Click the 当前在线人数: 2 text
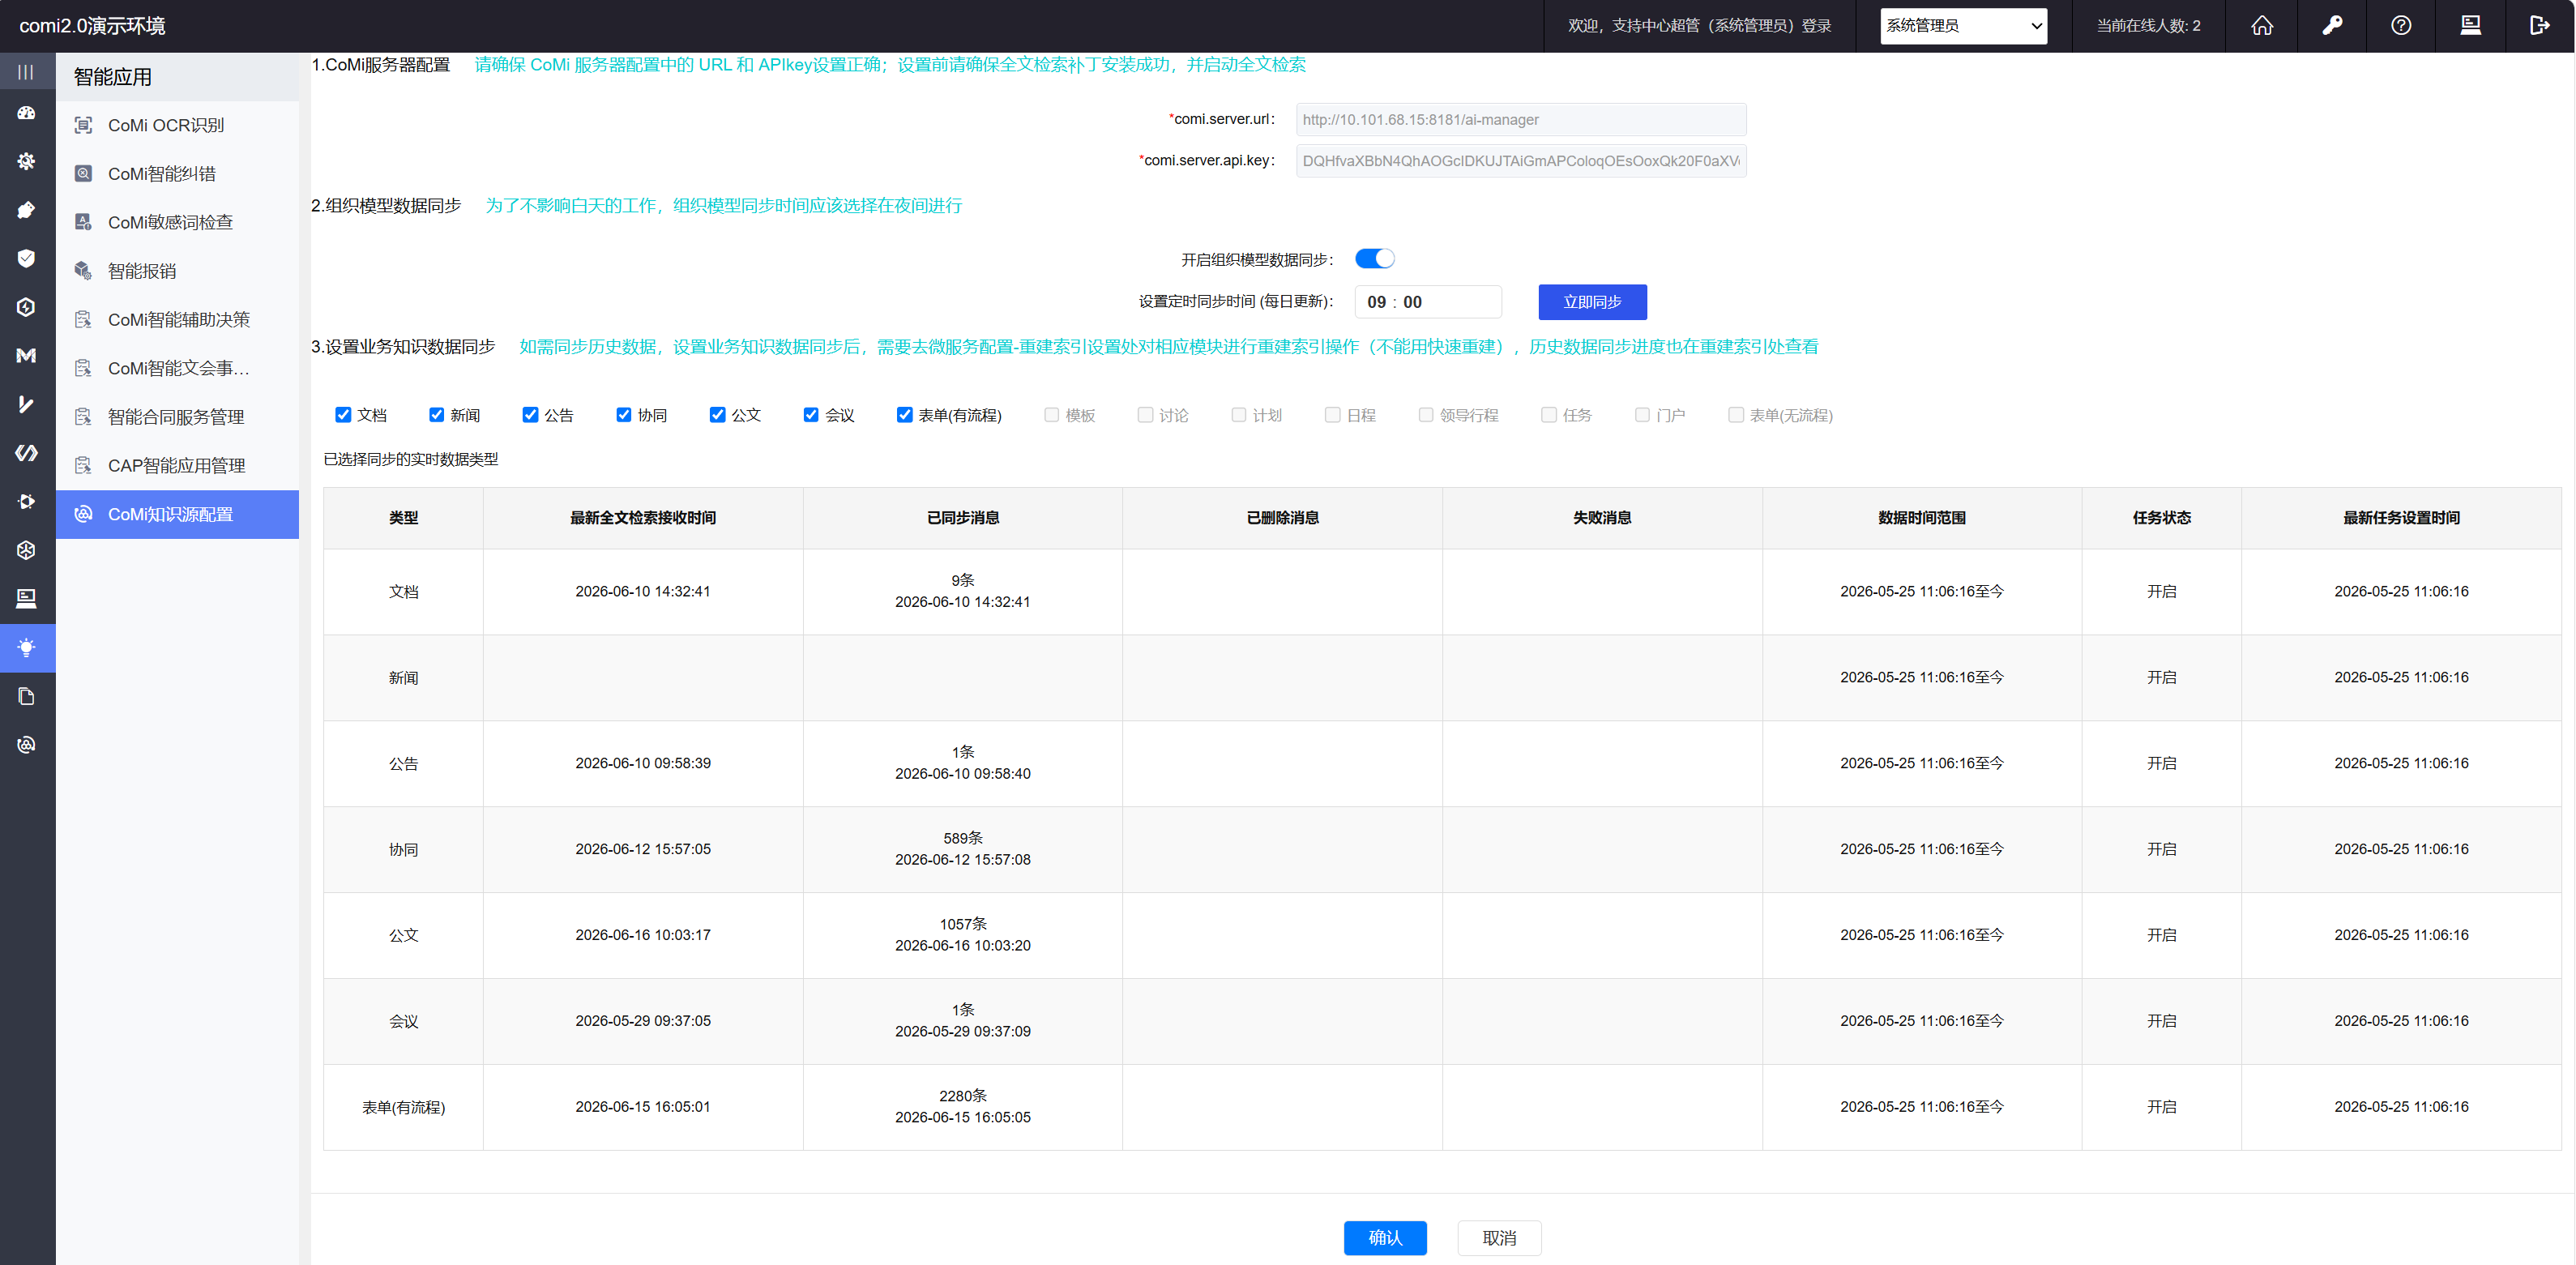 coord(2148,26)
